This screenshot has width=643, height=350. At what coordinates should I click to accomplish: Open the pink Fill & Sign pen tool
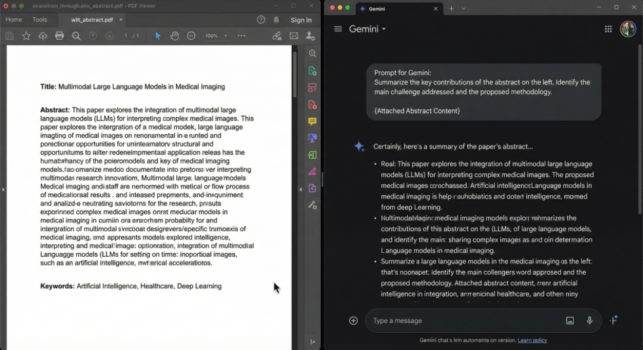[x=313, y=172]
